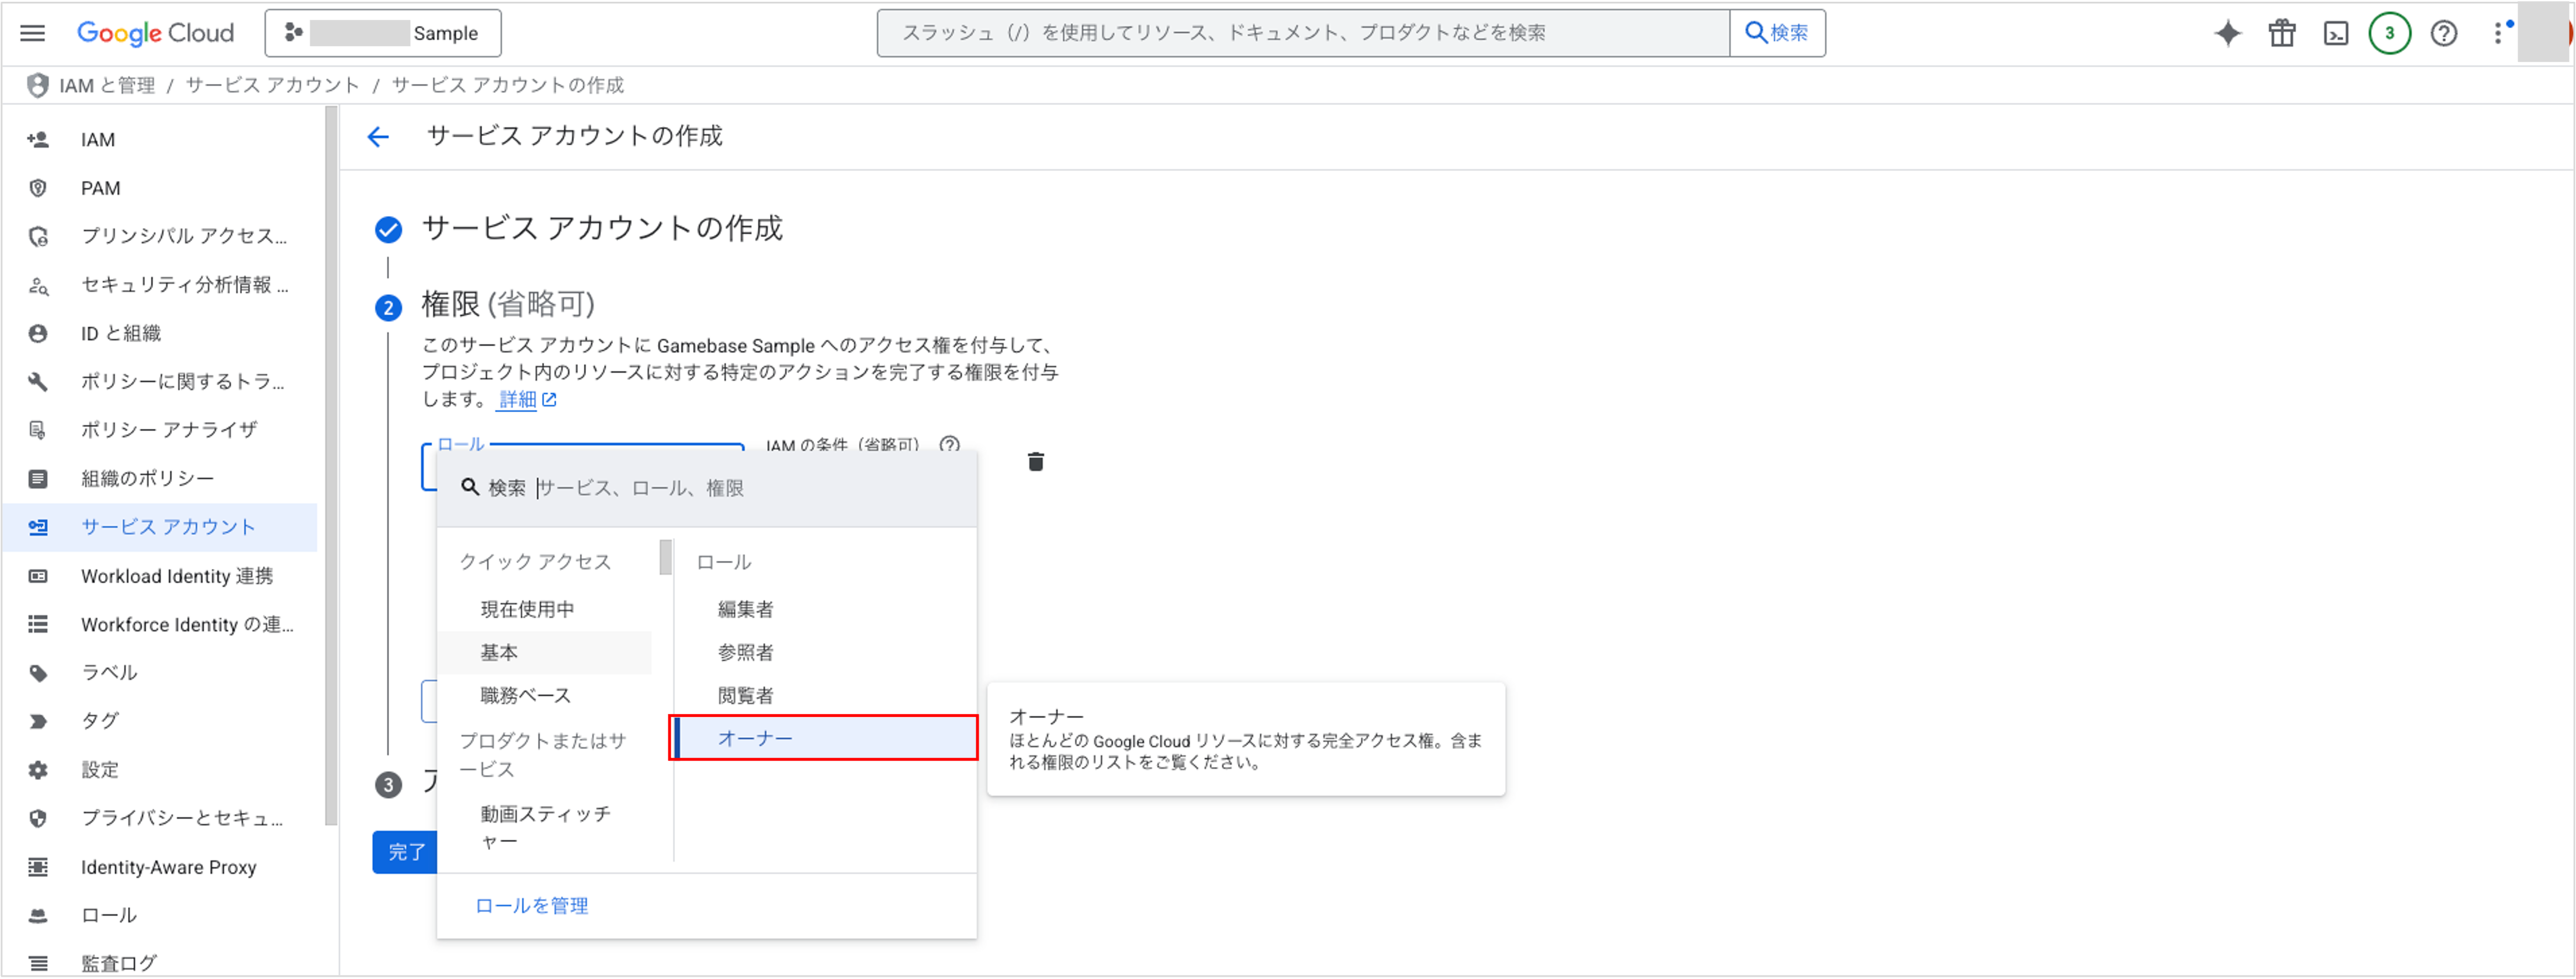Click the 設定 gear icon

click(x=38, y=770)
